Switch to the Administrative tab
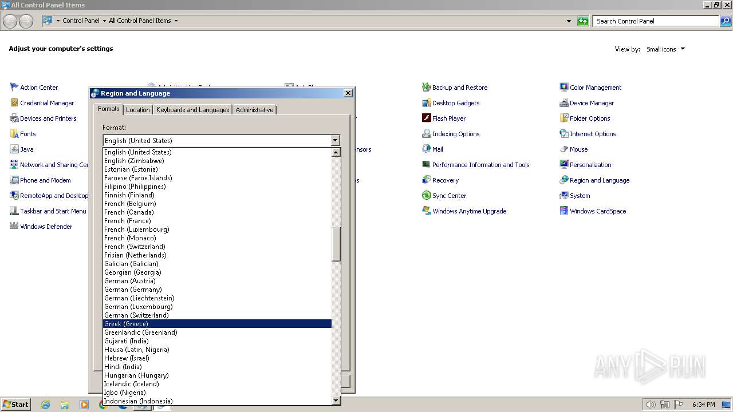Viewport: 733px width, 412px height. pos(254,110)
